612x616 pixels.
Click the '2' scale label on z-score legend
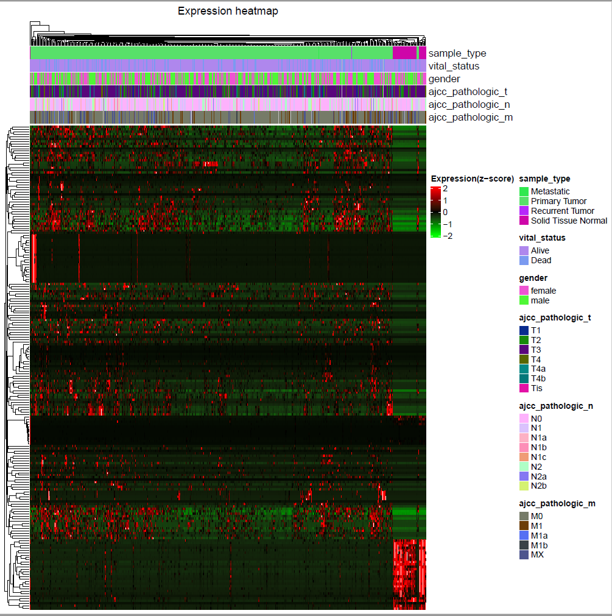coord(445,188)
